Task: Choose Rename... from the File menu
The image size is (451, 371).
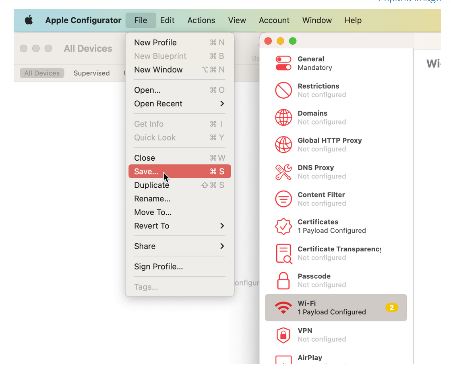Action: click(x=180, y=199)
